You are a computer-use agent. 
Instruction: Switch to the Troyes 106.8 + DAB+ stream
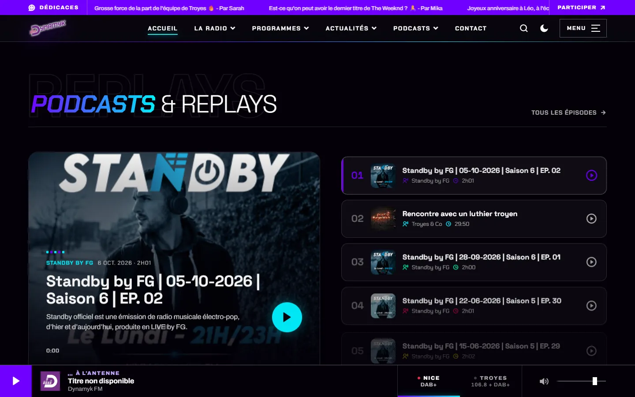point(490,381)
